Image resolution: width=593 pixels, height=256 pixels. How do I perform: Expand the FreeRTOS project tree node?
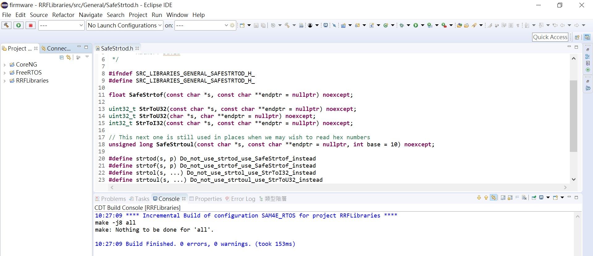[x=4, y=73]
